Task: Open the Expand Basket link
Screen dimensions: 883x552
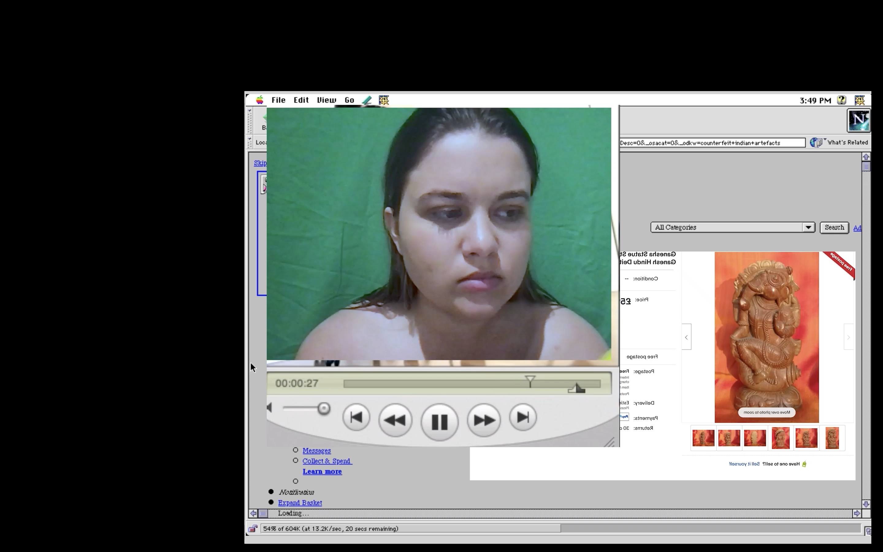Action: coord(300,503)
